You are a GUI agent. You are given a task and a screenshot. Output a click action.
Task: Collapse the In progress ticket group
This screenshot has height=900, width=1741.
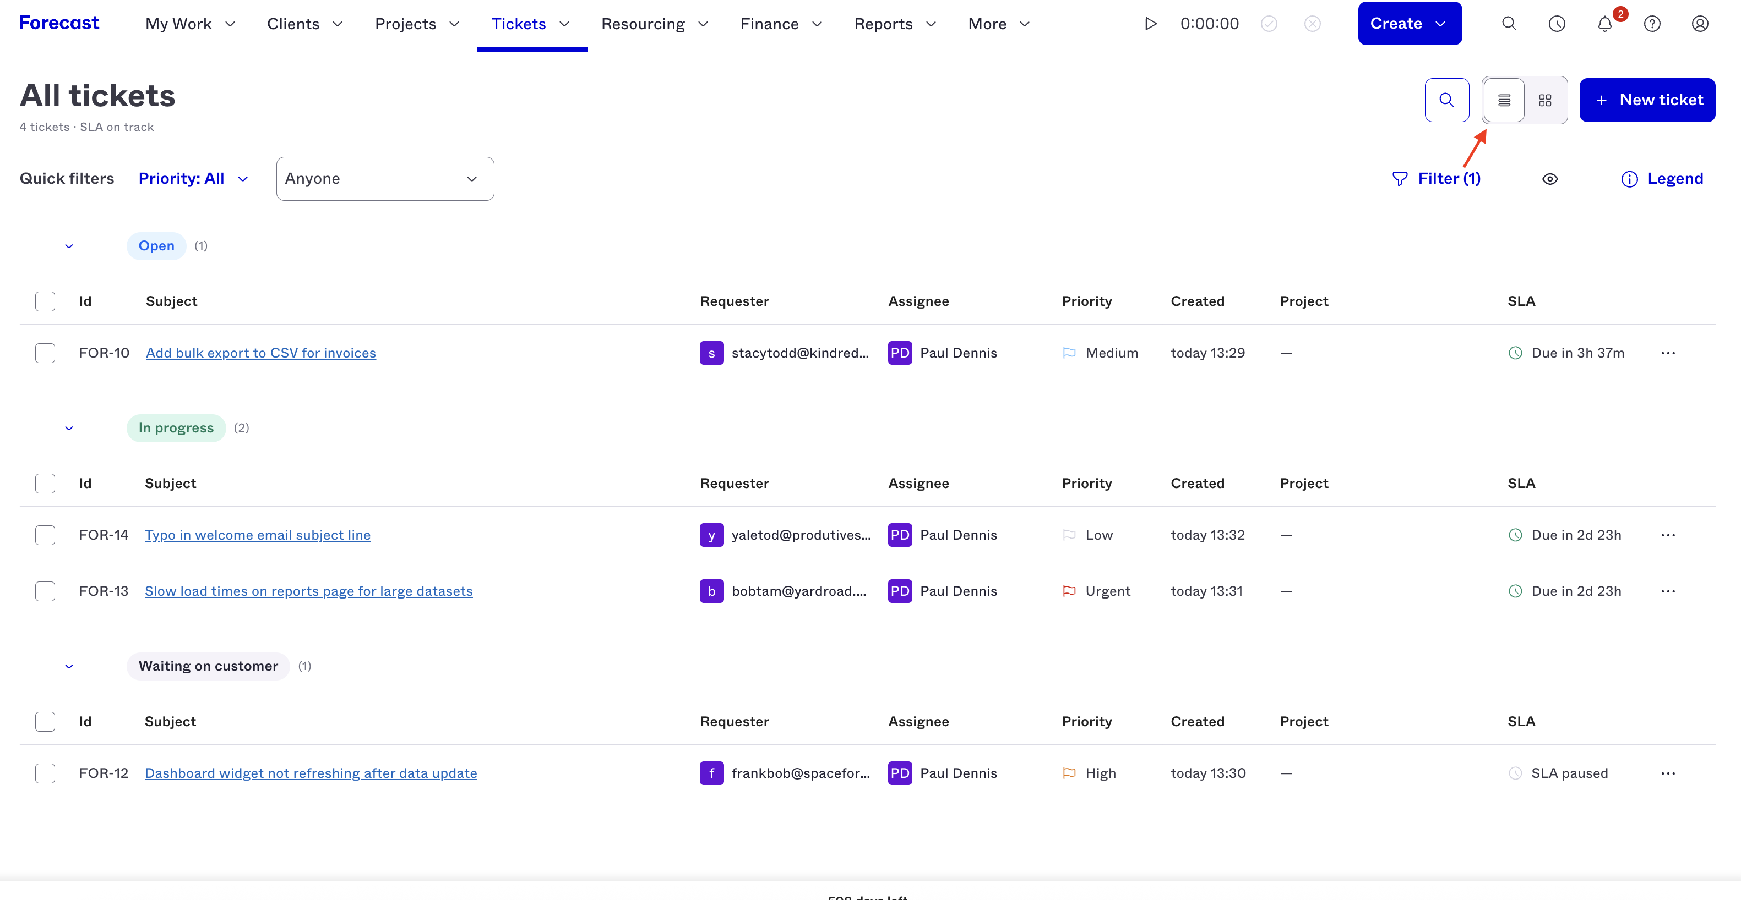click(69, 428)
